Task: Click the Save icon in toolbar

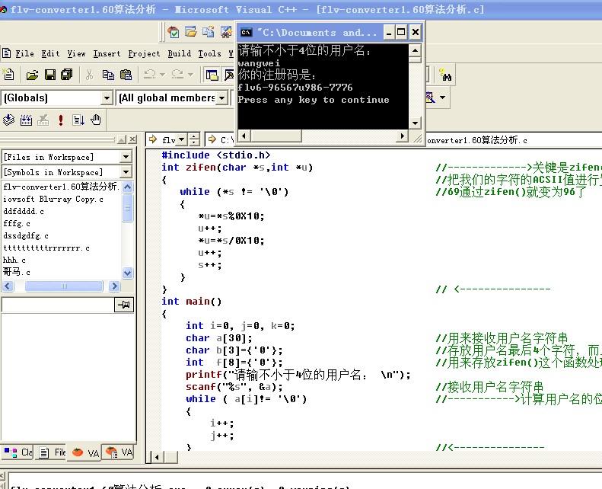Action: coord(49,75)
